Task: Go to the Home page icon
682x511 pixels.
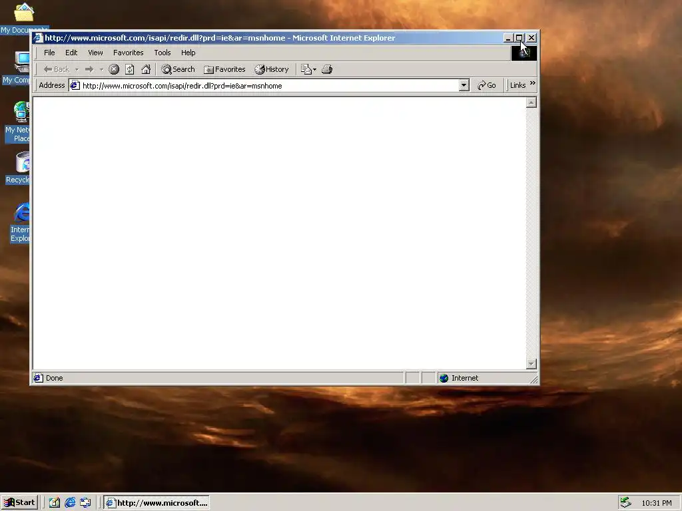Action: point(146,69)
